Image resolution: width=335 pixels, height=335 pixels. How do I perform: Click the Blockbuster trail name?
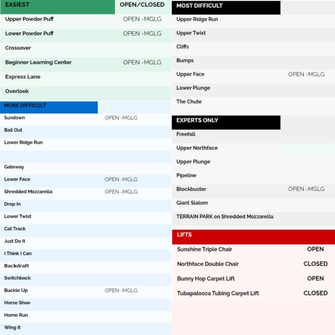click(x=191, y=189)
